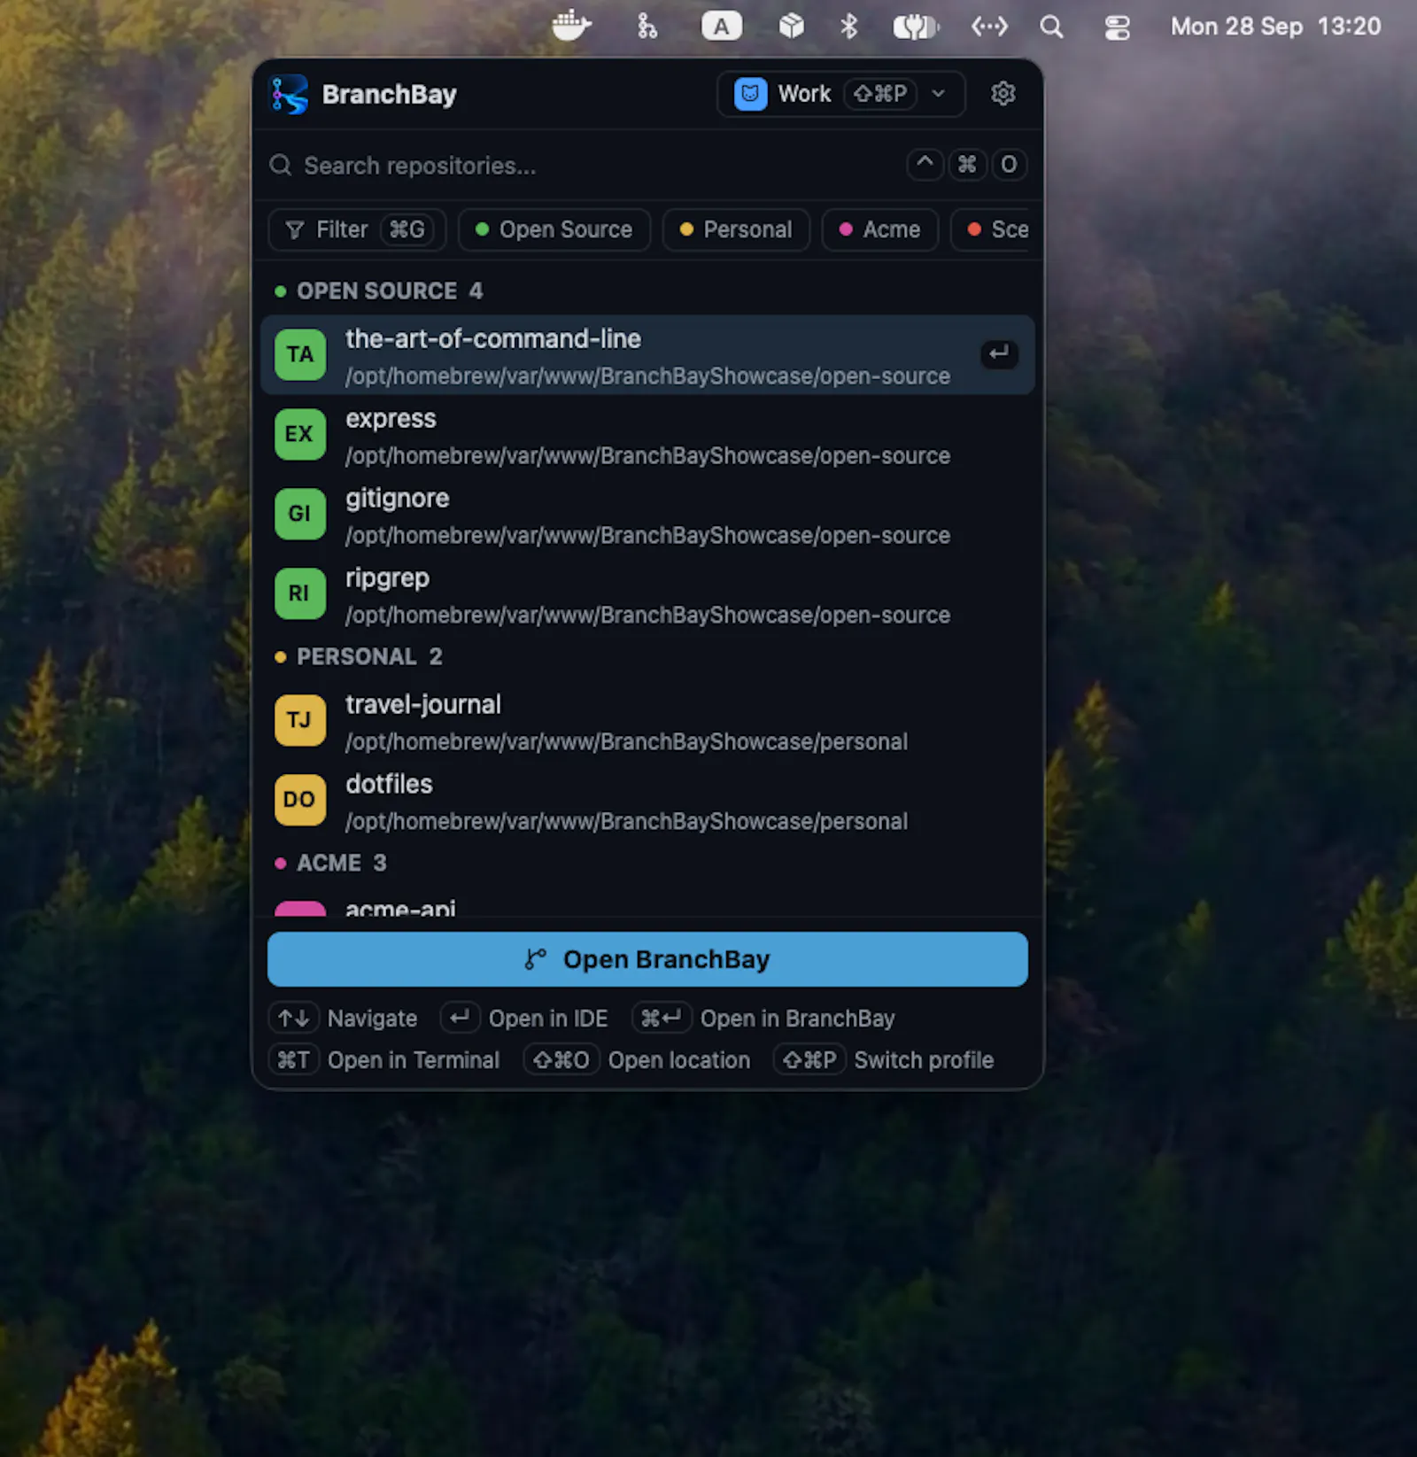Click the arrows-with-dots menu bar icon
The width and height of the screenshot is (1417, 1457).
click(x=989, y=27)
